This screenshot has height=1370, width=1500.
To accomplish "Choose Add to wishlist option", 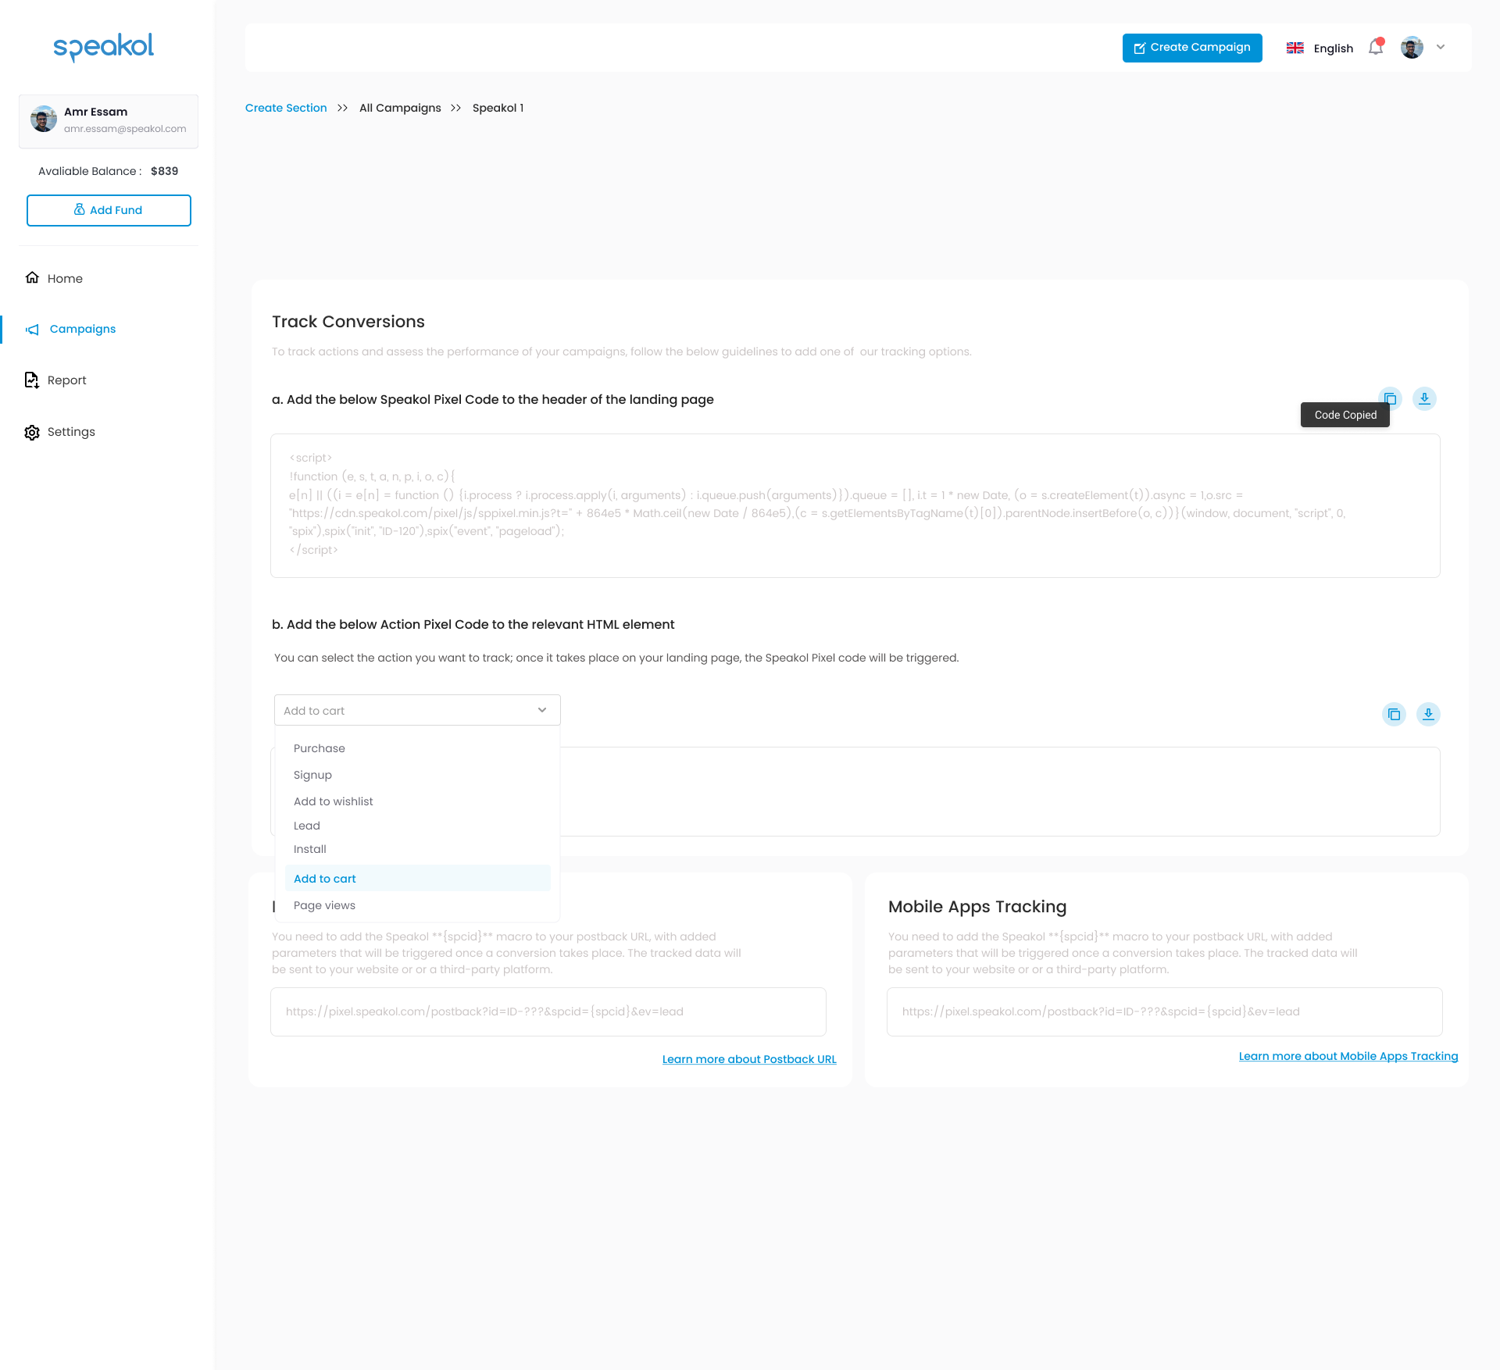I will tap(333, 801).
